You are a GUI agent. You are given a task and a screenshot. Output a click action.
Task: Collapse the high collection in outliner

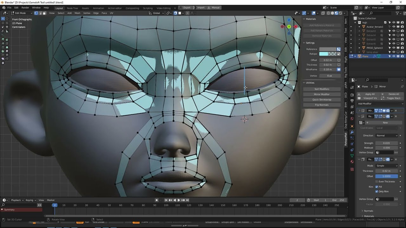[x=355, y=22]
